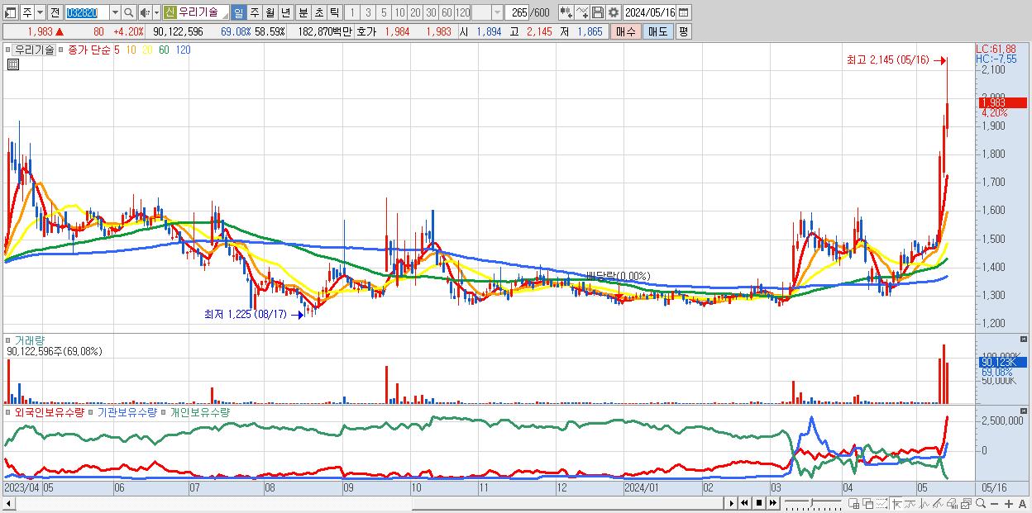1032x513 pixels.
Task: Click the stock code field 032820
Action: [x=86, y=12]
